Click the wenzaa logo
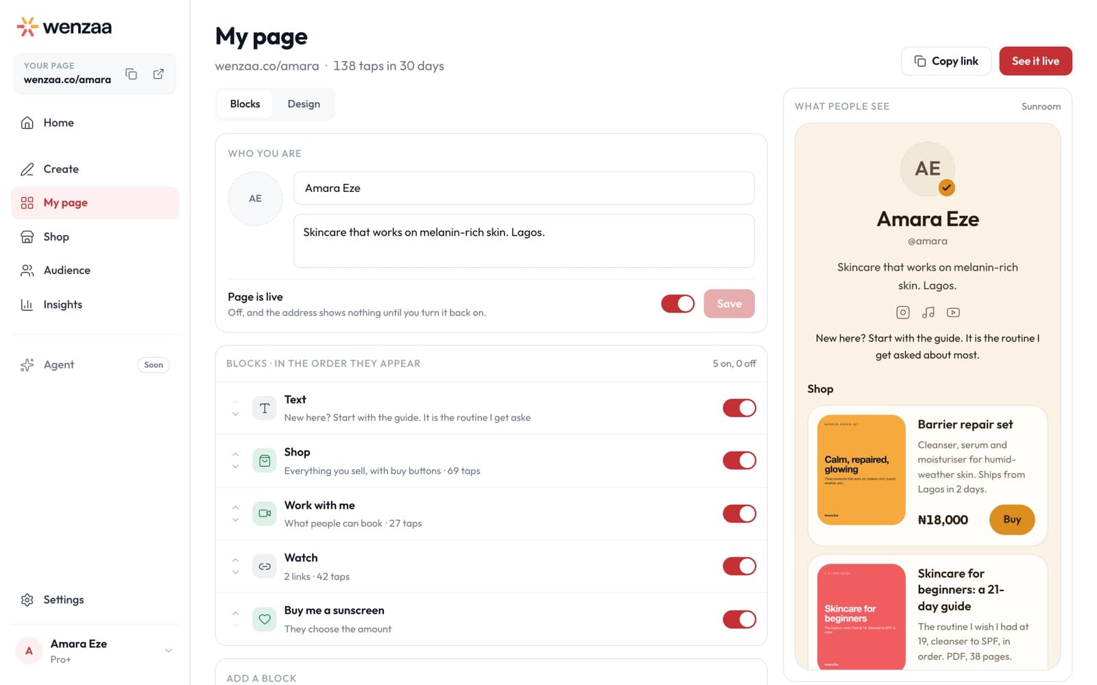 64,27
